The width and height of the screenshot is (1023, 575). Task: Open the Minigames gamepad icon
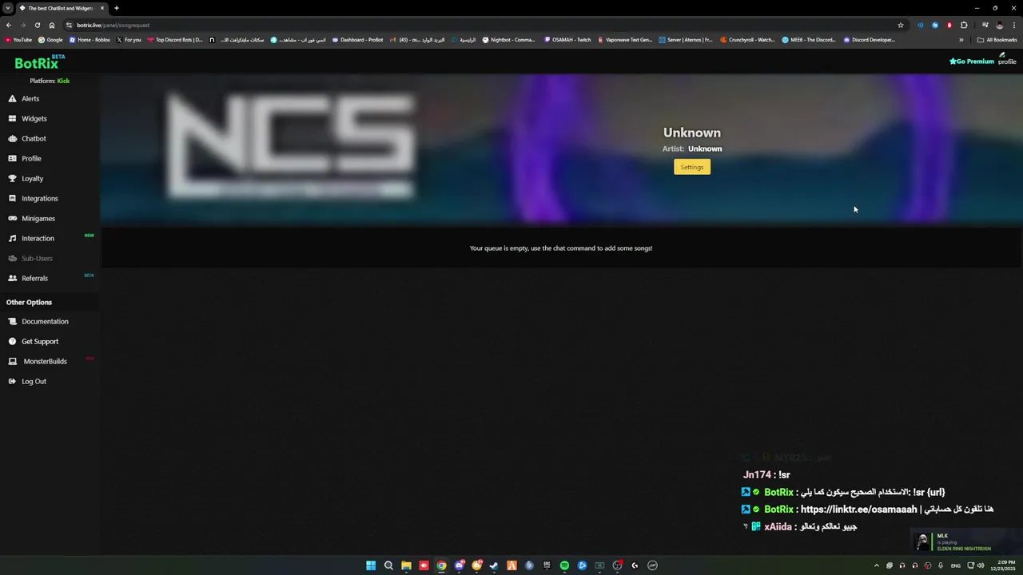tap(12, 218)
